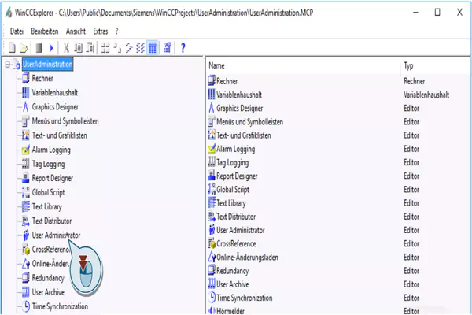The image size is (472, 315).
Task: Minimize the WinCCExplorer window
Action: coord(415,12)
